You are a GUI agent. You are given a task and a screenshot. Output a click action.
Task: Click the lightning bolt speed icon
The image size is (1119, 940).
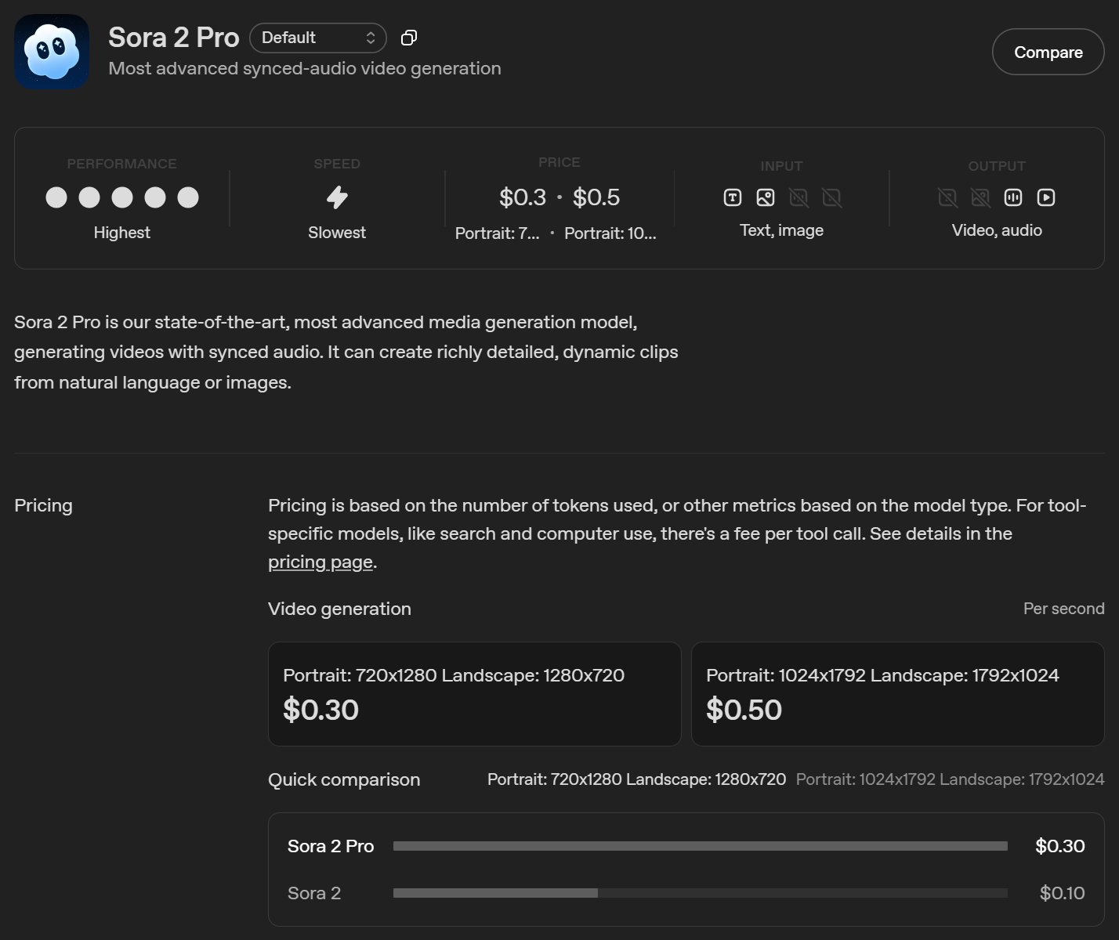[x=337, y=197]
